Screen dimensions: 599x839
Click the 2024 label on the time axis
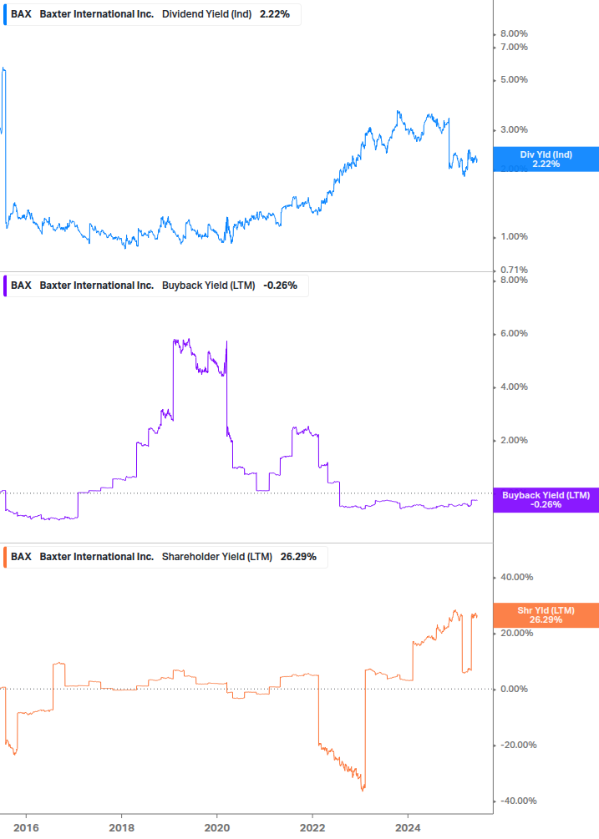[x=408, y=828]
